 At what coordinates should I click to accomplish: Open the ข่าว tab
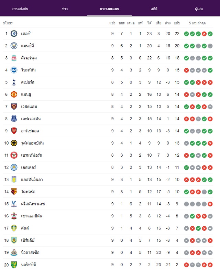pyautogui.click(x=65, y=9)
